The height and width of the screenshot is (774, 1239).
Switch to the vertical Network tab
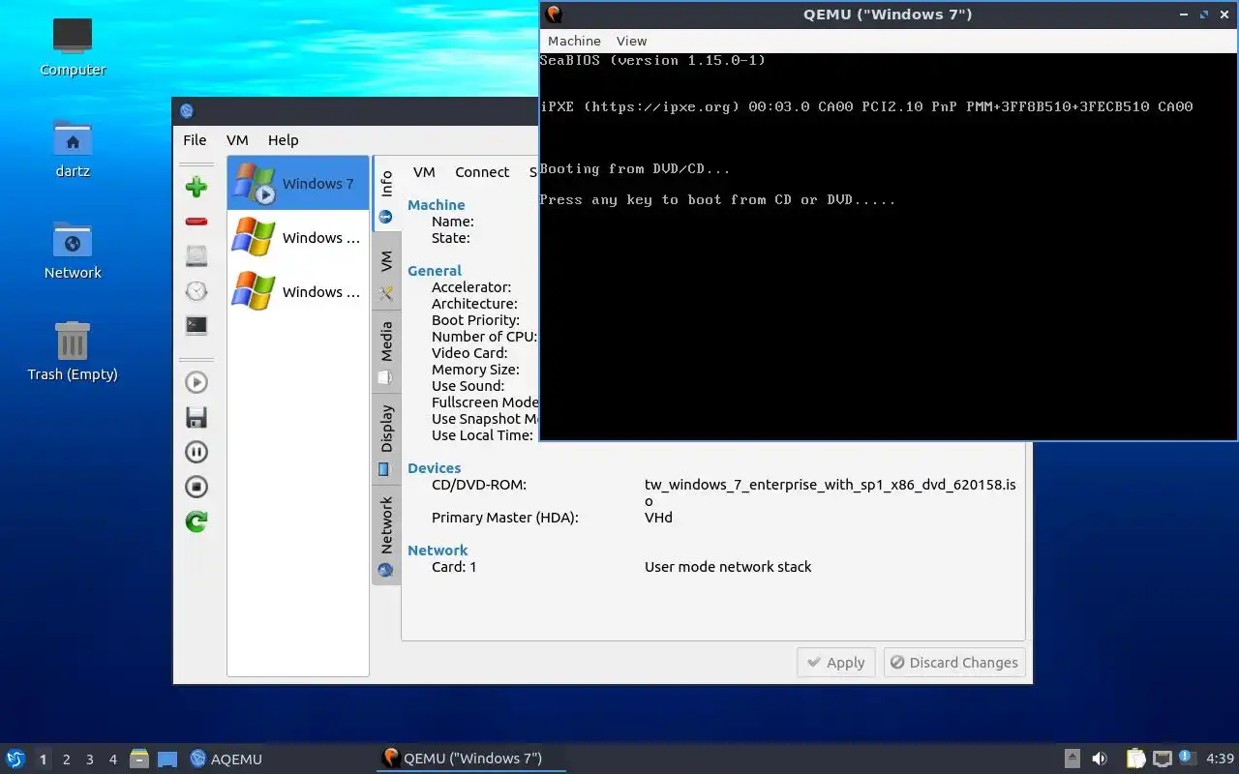386,535
